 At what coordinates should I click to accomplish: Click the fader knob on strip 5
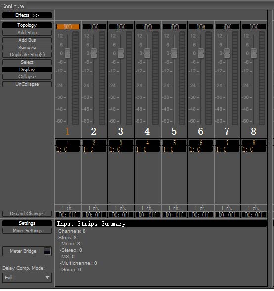point(174,53)
